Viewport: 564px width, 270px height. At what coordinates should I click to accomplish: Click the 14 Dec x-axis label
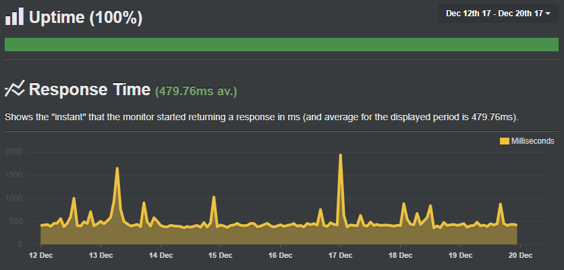point(161,255)
